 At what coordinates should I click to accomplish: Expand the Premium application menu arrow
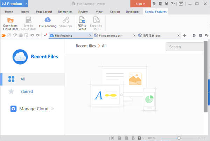[26, 4]
